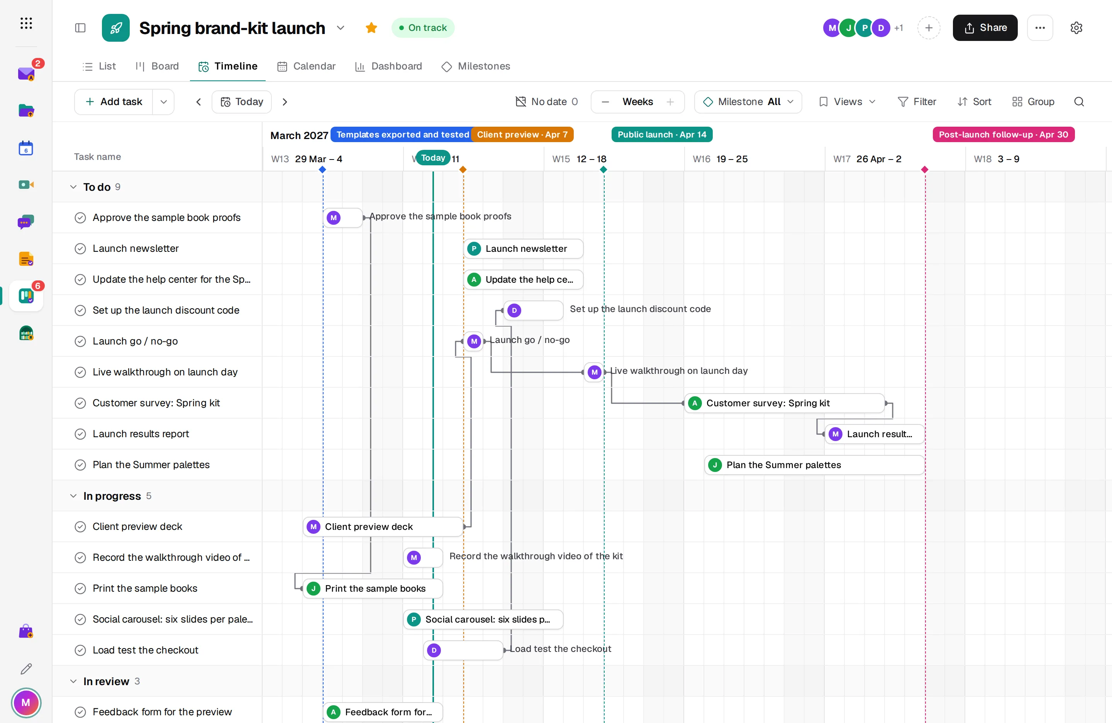Switch to the List tab
Screen dimensions: 1112x723
pos(99,66)
